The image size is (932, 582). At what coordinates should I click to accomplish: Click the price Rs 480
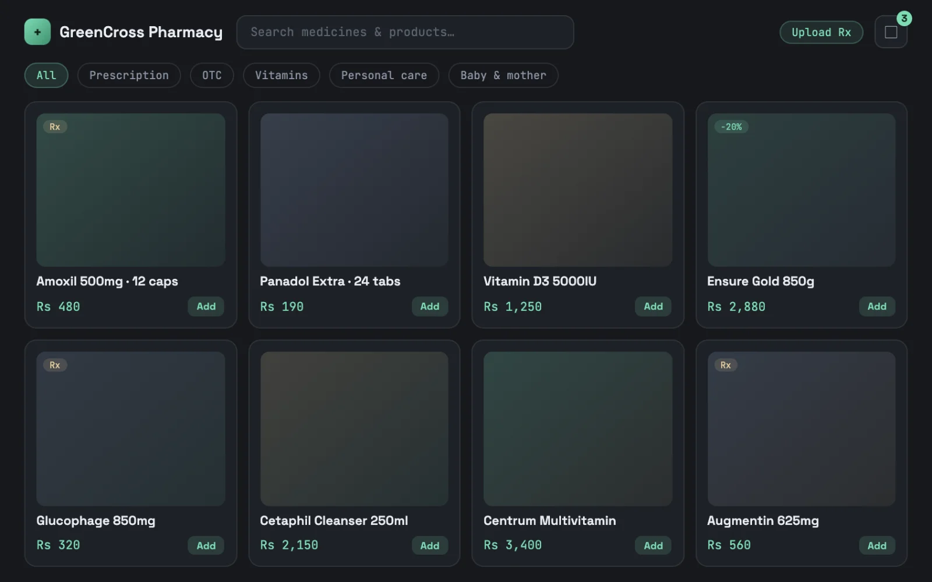[x=58, y=307]
